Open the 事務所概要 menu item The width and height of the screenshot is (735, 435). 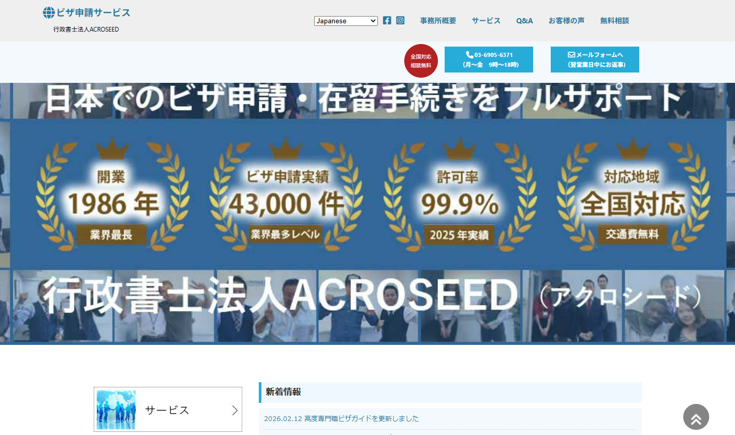tap(438, 20)
